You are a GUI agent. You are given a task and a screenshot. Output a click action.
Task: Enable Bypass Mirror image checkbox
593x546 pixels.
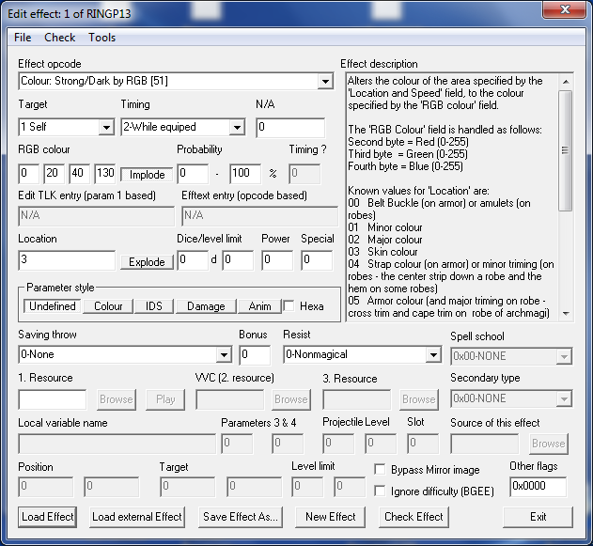click(380, 469)
